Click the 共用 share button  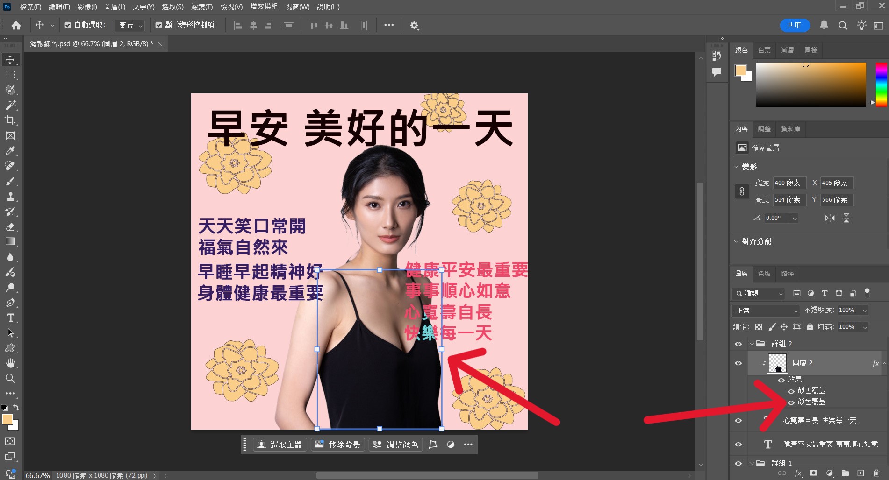(794, 25)
